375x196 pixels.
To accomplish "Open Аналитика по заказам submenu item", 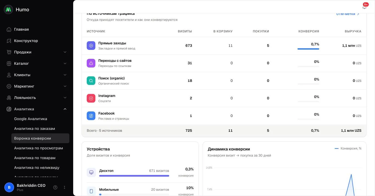I will (x=40, y=128).
